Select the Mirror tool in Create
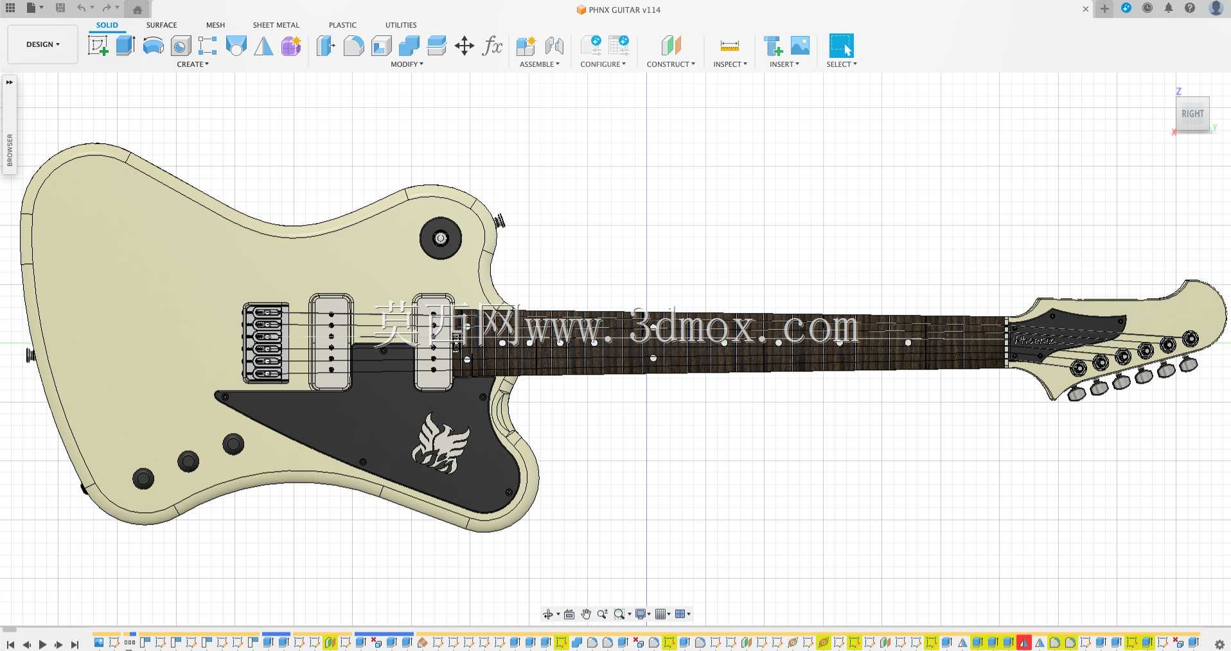Image resolution: width=1231 pixels, height=651 pixels. point(263,46)
